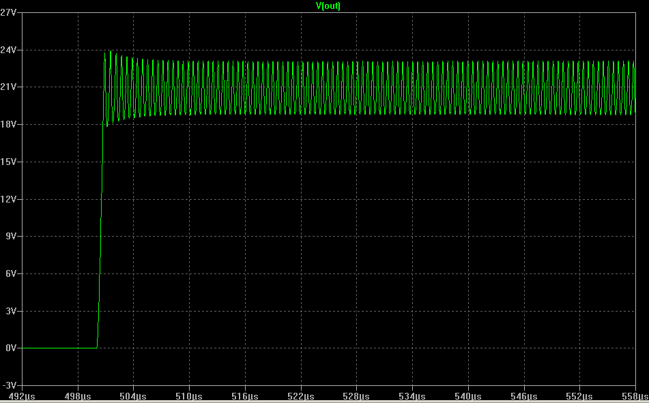This screenshot has width=649, height=403.
Task: Click the 3V vertical axis label
Action: [x=11, y=311]
